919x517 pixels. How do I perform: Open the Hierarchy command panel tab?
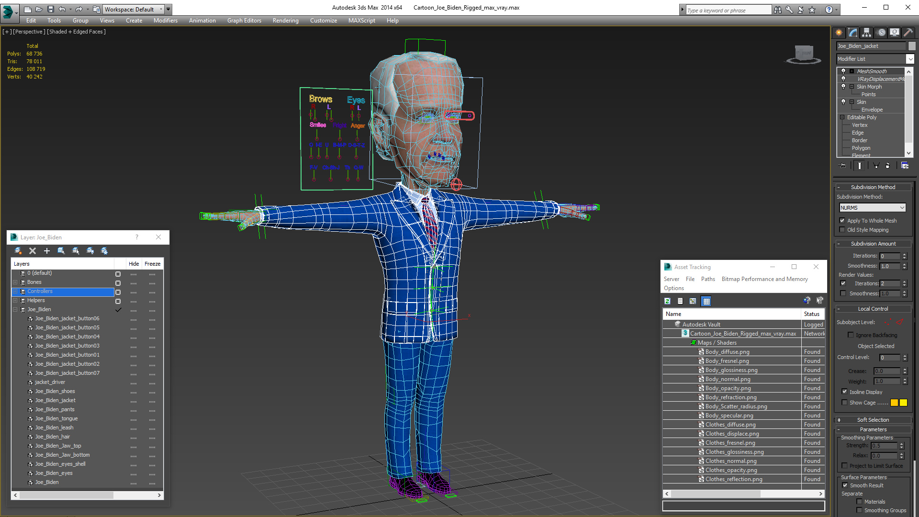click(866, 33)
